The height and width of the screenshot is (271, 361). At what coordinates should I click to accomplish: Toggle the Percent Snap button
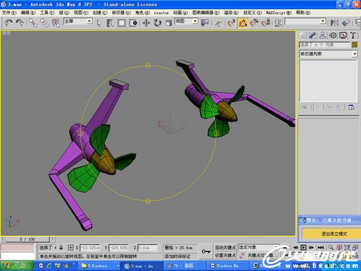[x=254, y=23]
